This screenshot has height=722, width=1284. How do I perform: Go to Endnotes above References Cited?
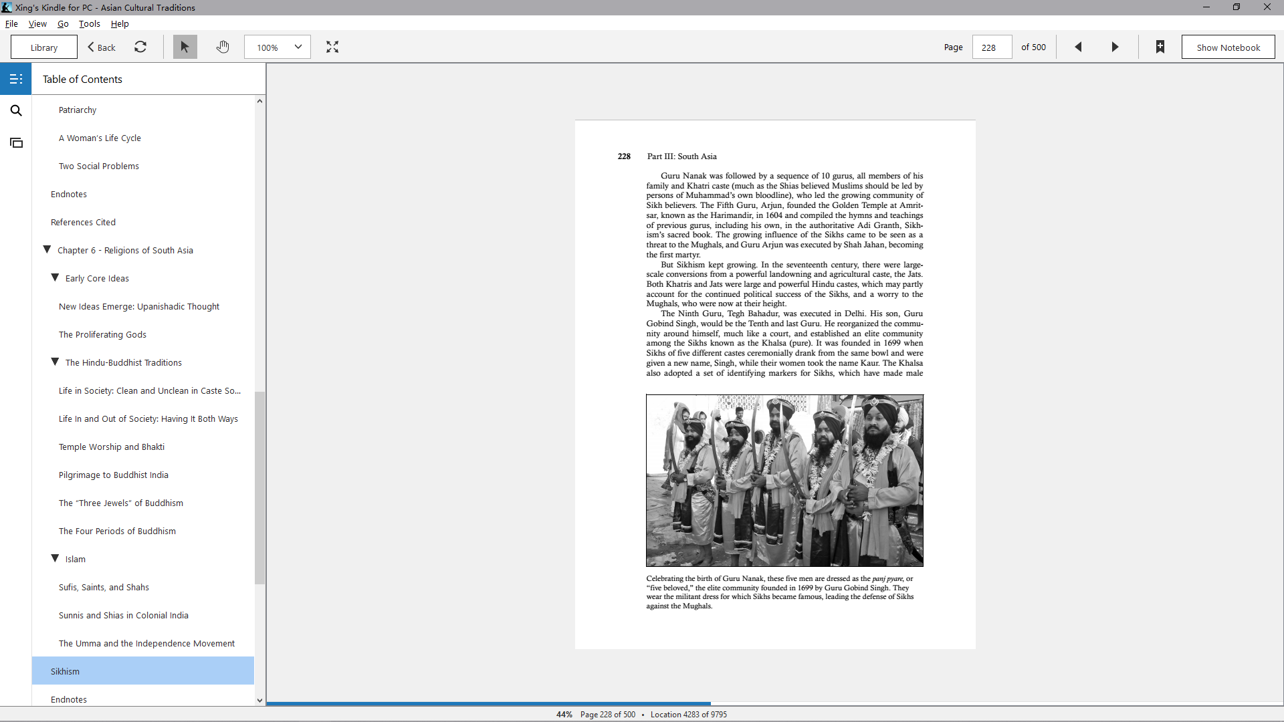[69, 194]
